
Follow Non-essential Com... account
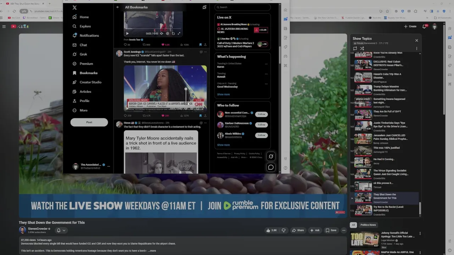(261, 114)
